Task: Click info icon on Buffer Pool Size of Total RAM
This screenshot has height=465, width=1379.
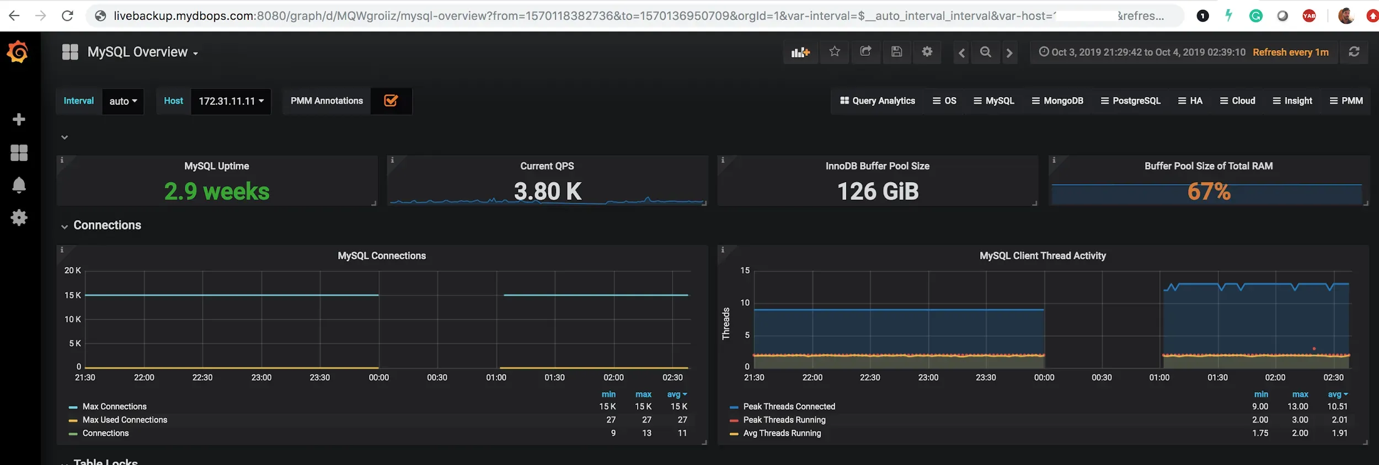Action: pyautogui.click(x=1054, y=161)
